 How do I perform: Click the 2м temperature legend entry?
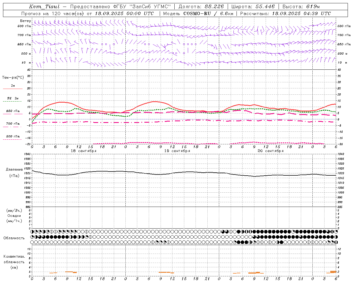coord(13,86)
